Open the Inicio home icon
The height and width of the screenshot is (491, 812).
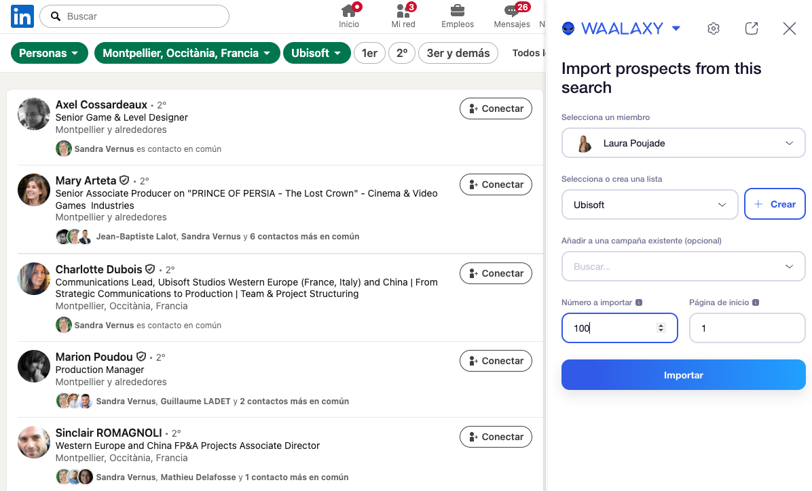[349, 11]
